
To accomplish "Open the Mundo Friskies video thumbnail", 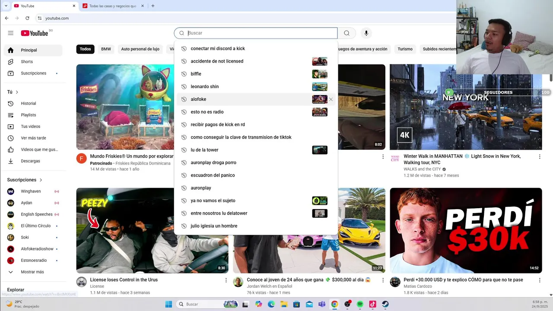I will pyautogui.click(x=125, y=107).
